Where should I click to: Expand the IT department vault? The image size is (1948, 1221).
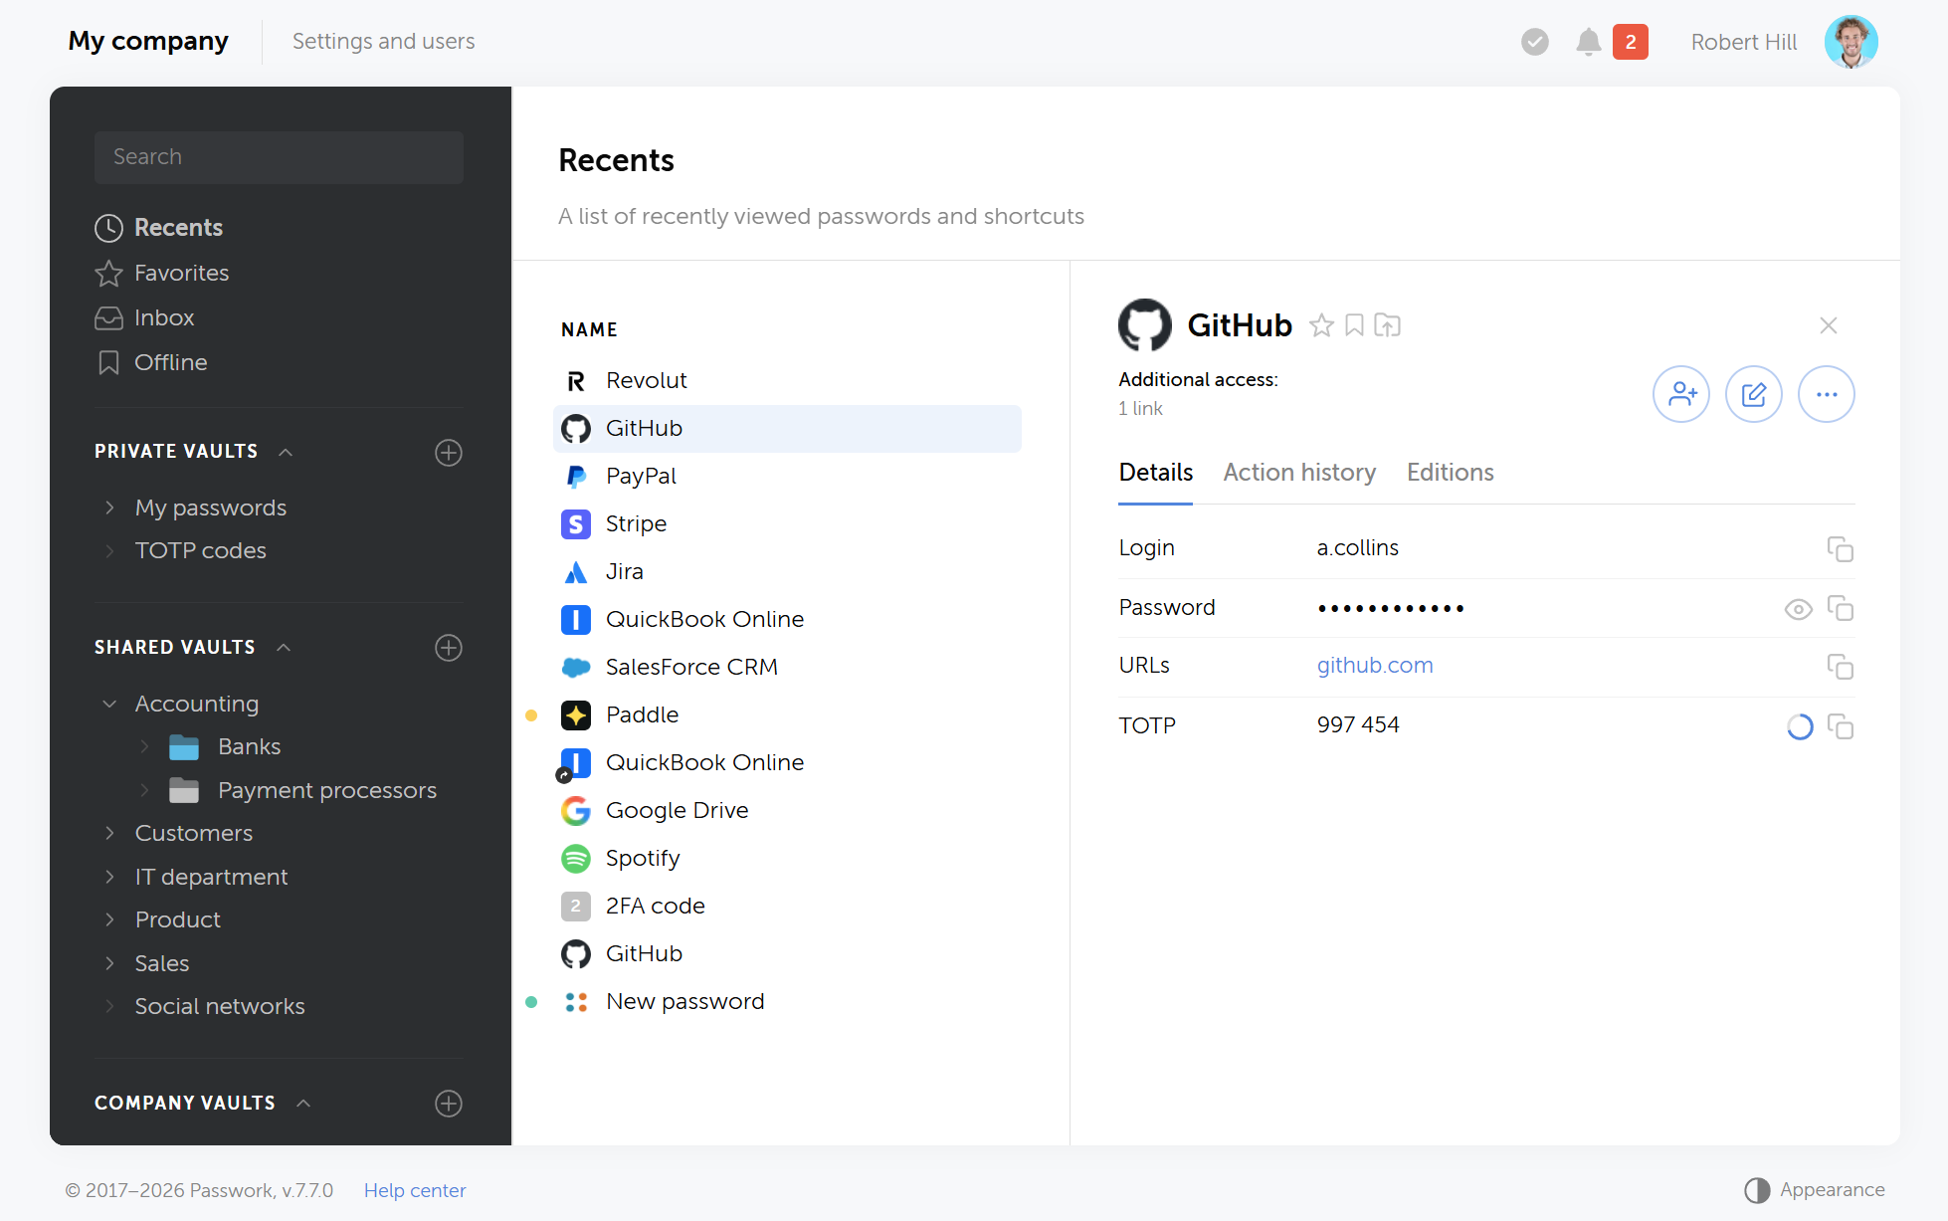point(109,877)
